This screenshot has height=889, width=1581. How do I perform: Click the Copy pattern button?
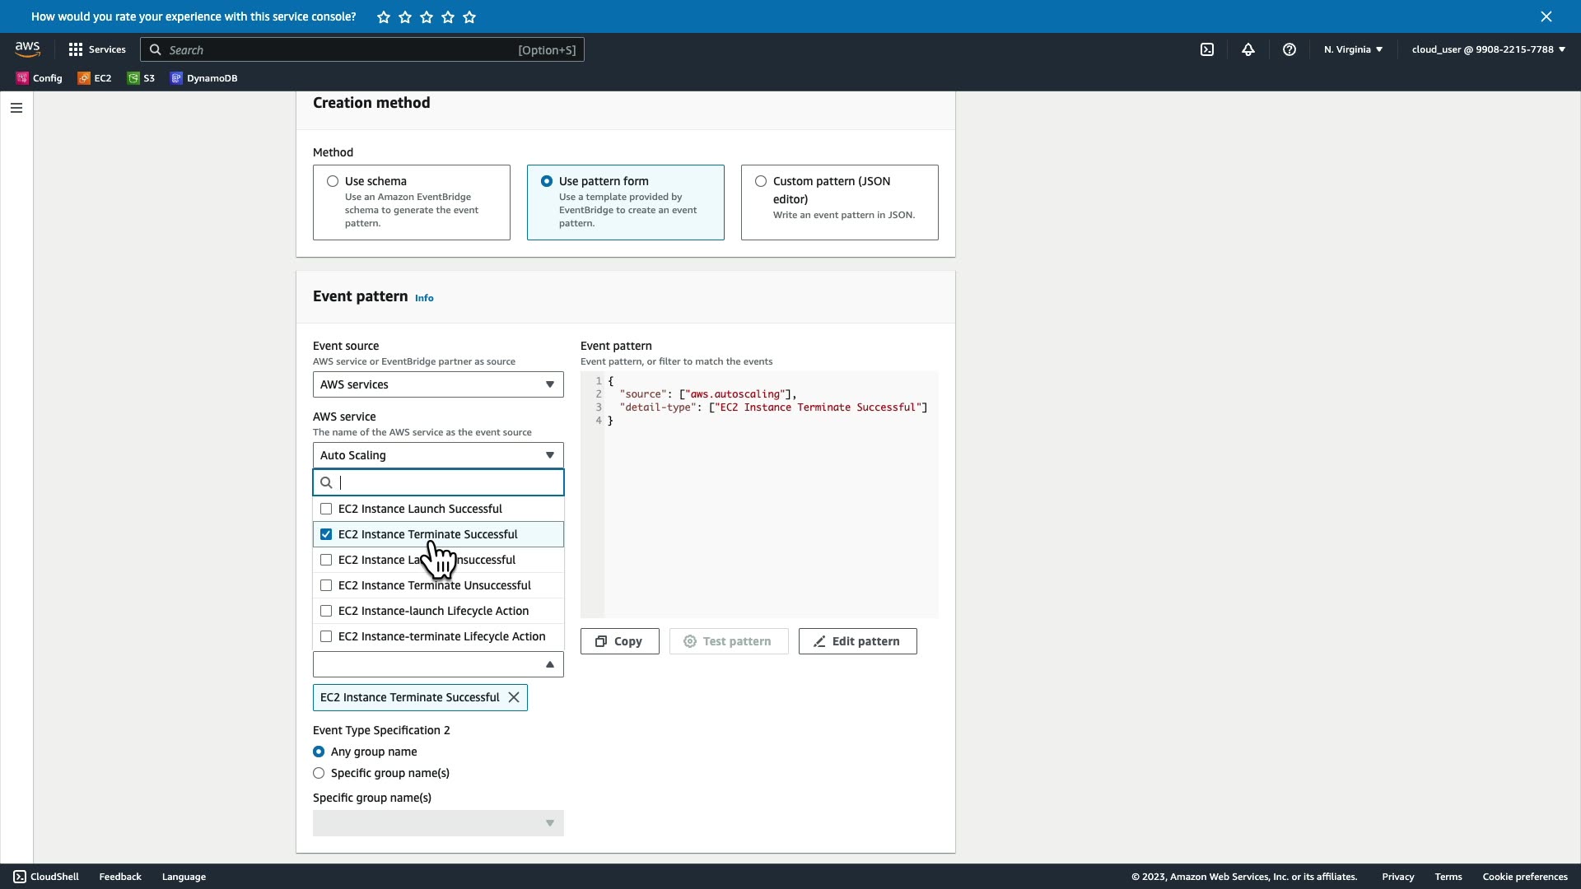pyautogui.click(x=619, y=641)
